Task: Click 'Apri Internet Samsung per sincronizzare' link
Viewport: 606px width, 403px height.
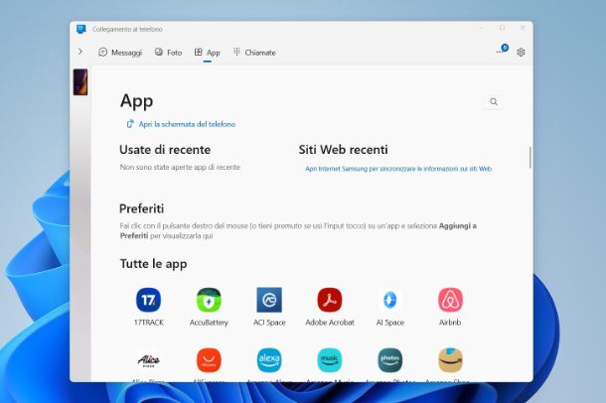Action: click(398, 169)
